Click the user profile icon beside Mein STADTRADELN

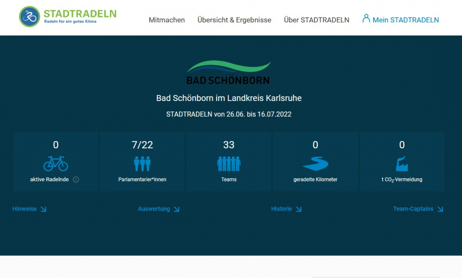pos(366,19)
